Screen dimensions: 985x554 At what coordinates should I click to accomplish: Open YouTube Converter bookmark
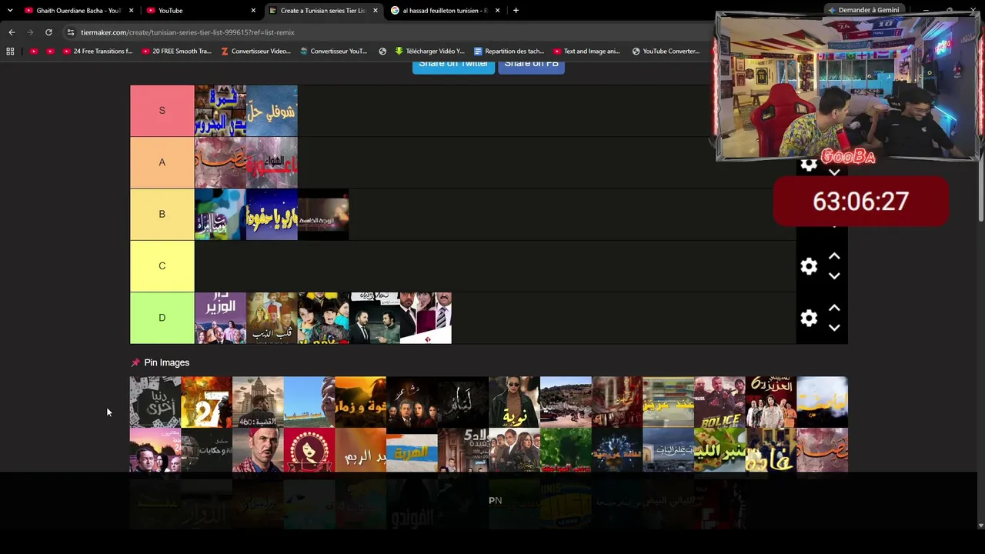coord(666,52)
